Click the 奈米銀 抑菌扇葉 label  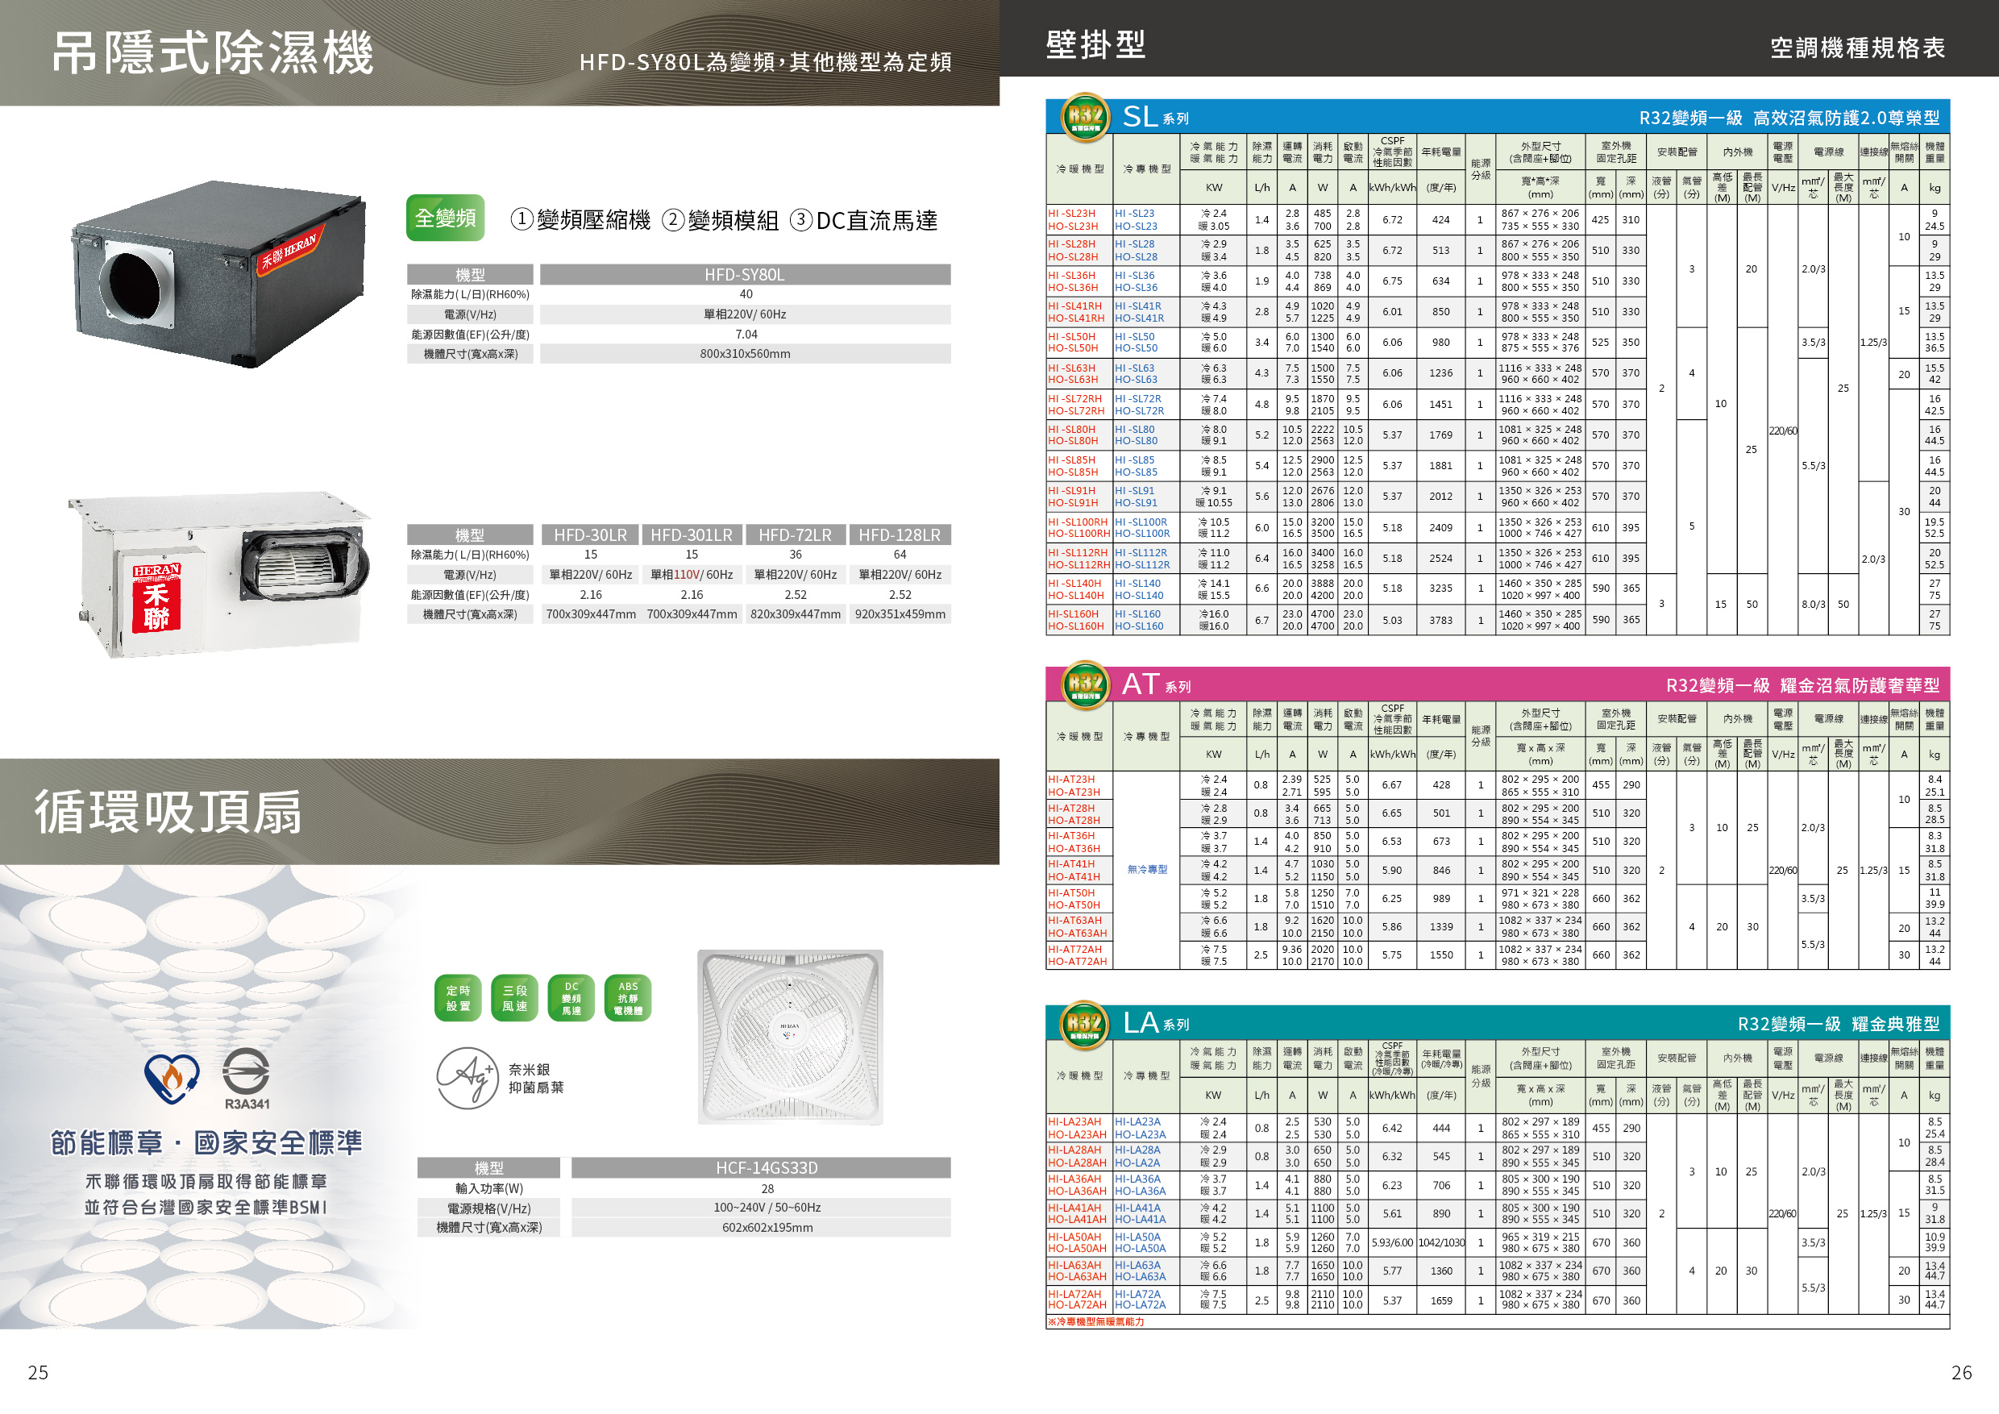pyautogui.click(x=536, y=1078)
